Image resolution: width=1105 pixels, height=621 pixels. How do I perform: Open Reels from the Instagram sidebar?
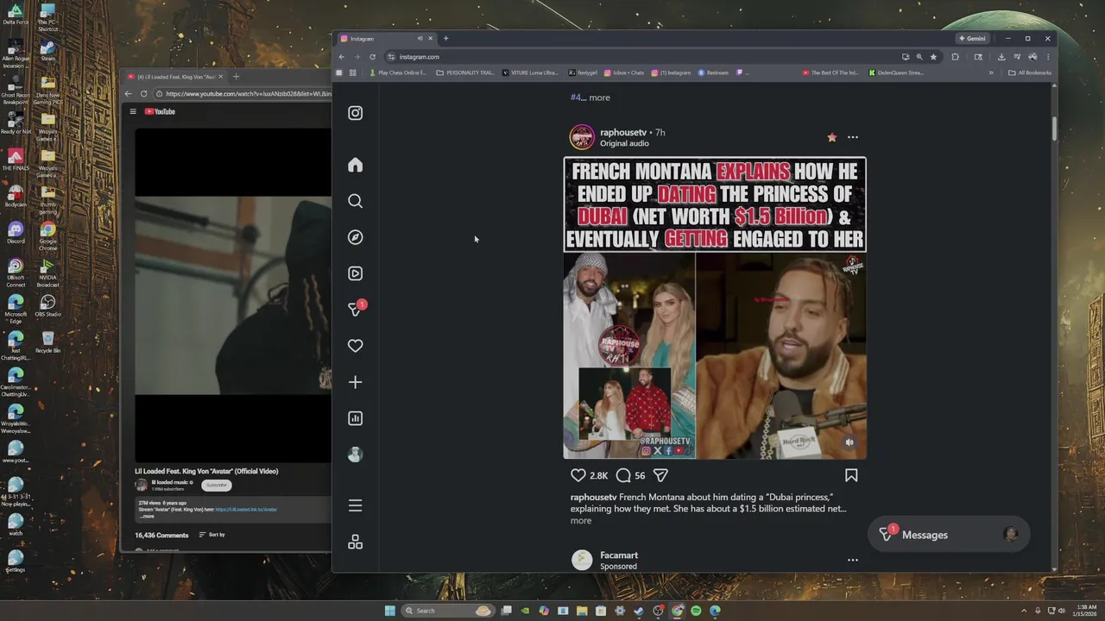click(x=355, y=273)
